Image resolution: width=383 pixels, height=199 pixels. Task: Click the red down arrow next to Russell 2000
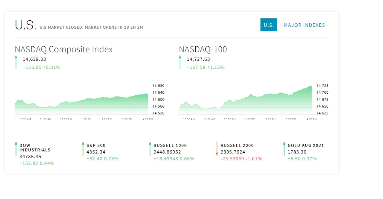[217, 148]
